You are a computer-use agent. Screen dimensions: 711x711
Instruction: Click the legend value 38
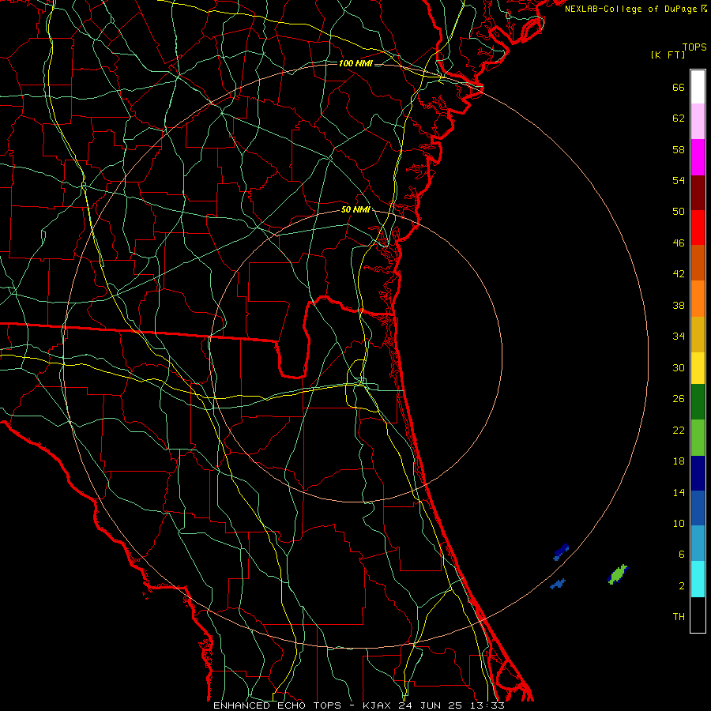[x=679, y=306]
